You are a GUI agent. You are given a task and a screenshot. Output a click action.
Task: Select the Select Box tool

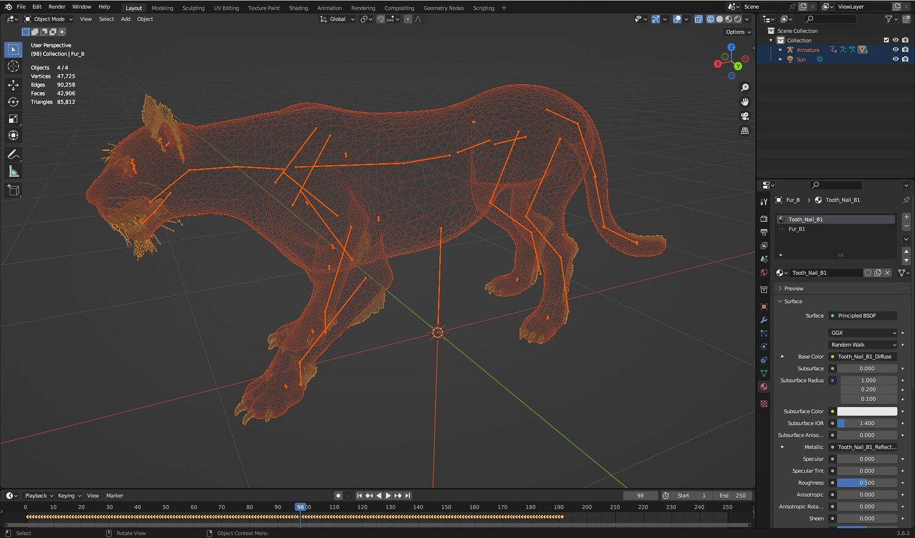click(x=13, y=49)
